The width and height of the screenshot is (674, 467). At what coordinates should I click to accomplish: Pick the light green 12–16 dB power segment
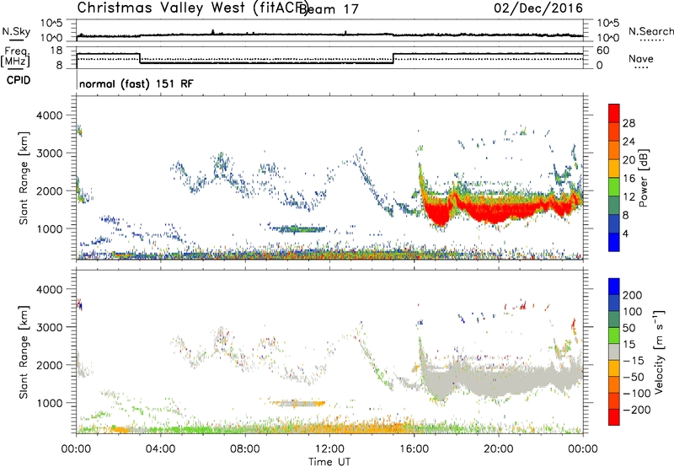614,187
